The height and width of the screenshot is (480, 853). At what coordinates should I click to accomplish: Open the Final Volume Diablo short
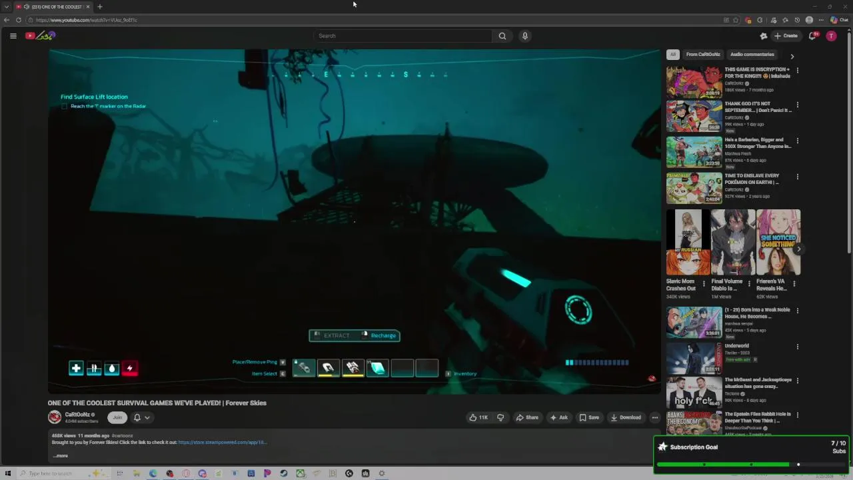(733, 243)
